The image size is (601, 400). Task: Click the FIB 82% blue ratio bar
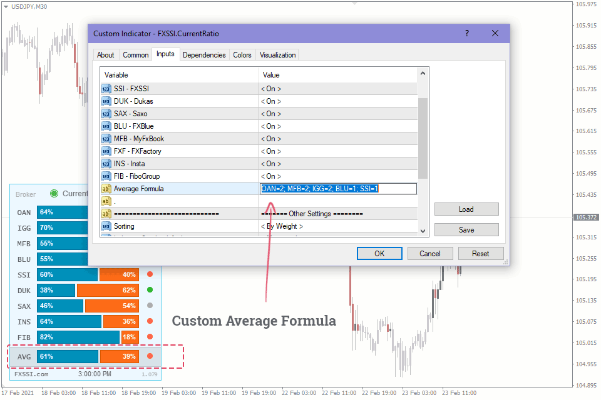coord(78,337)
